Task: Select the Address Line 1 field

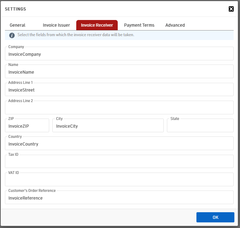Action: coord(119,90)
